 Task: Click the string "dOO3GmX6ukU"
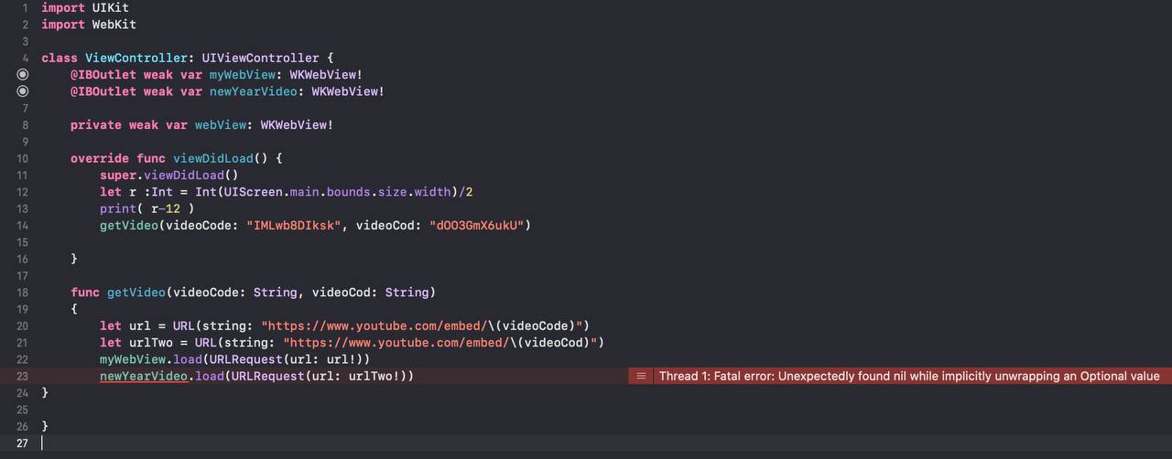coord(477,225)
